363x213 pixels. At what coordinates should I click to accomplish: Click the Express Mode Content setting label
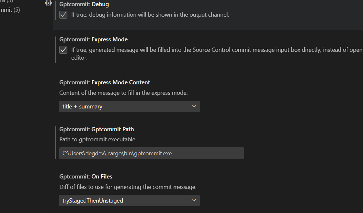[104, 82]
